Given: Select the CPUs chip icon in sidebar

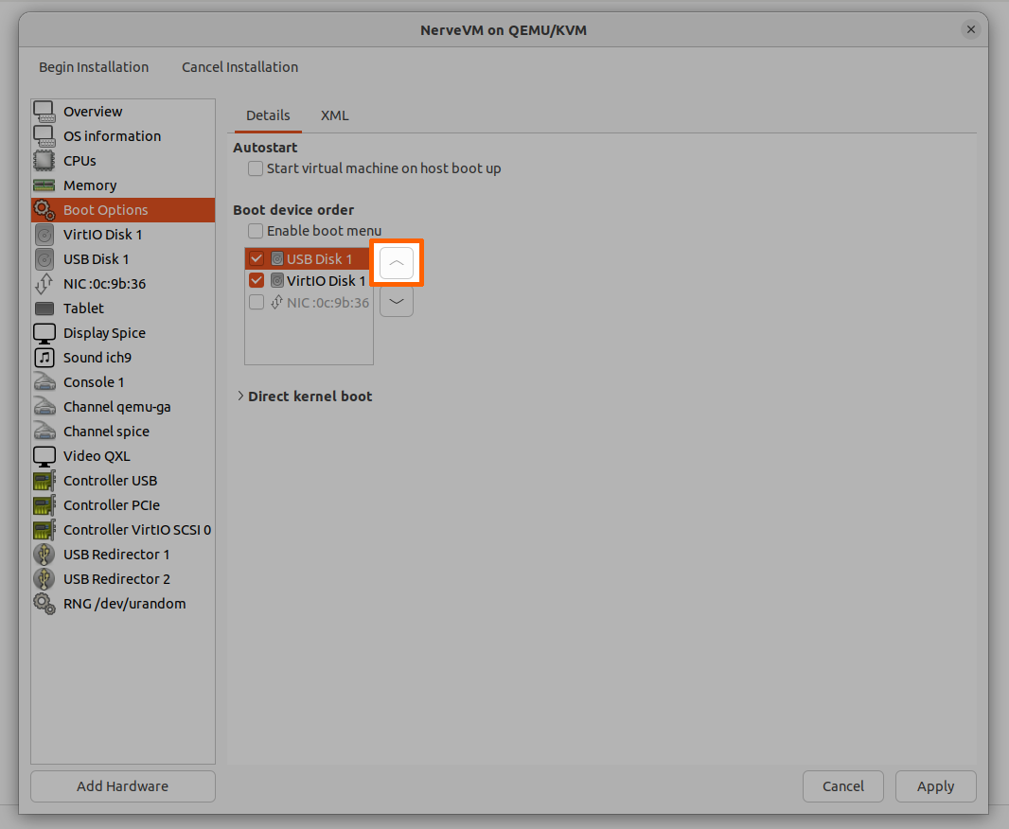Looking at the screenshot, I should [x=44, y=161].
